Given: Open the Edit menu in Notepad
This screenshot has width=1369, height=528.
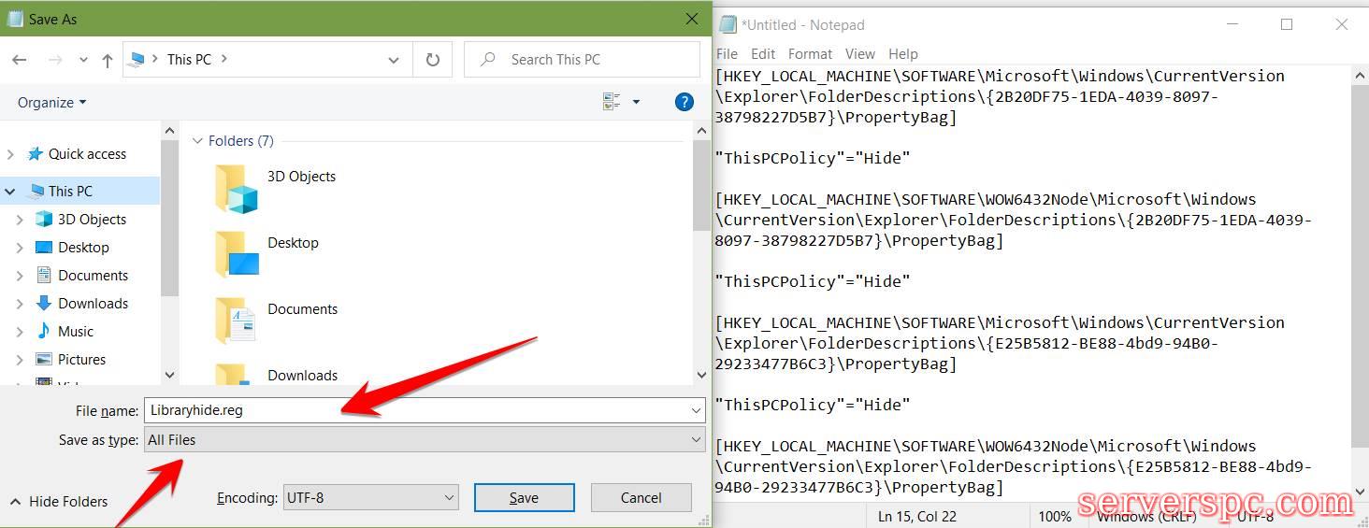Looking at the screenshot, I should 763,54.
